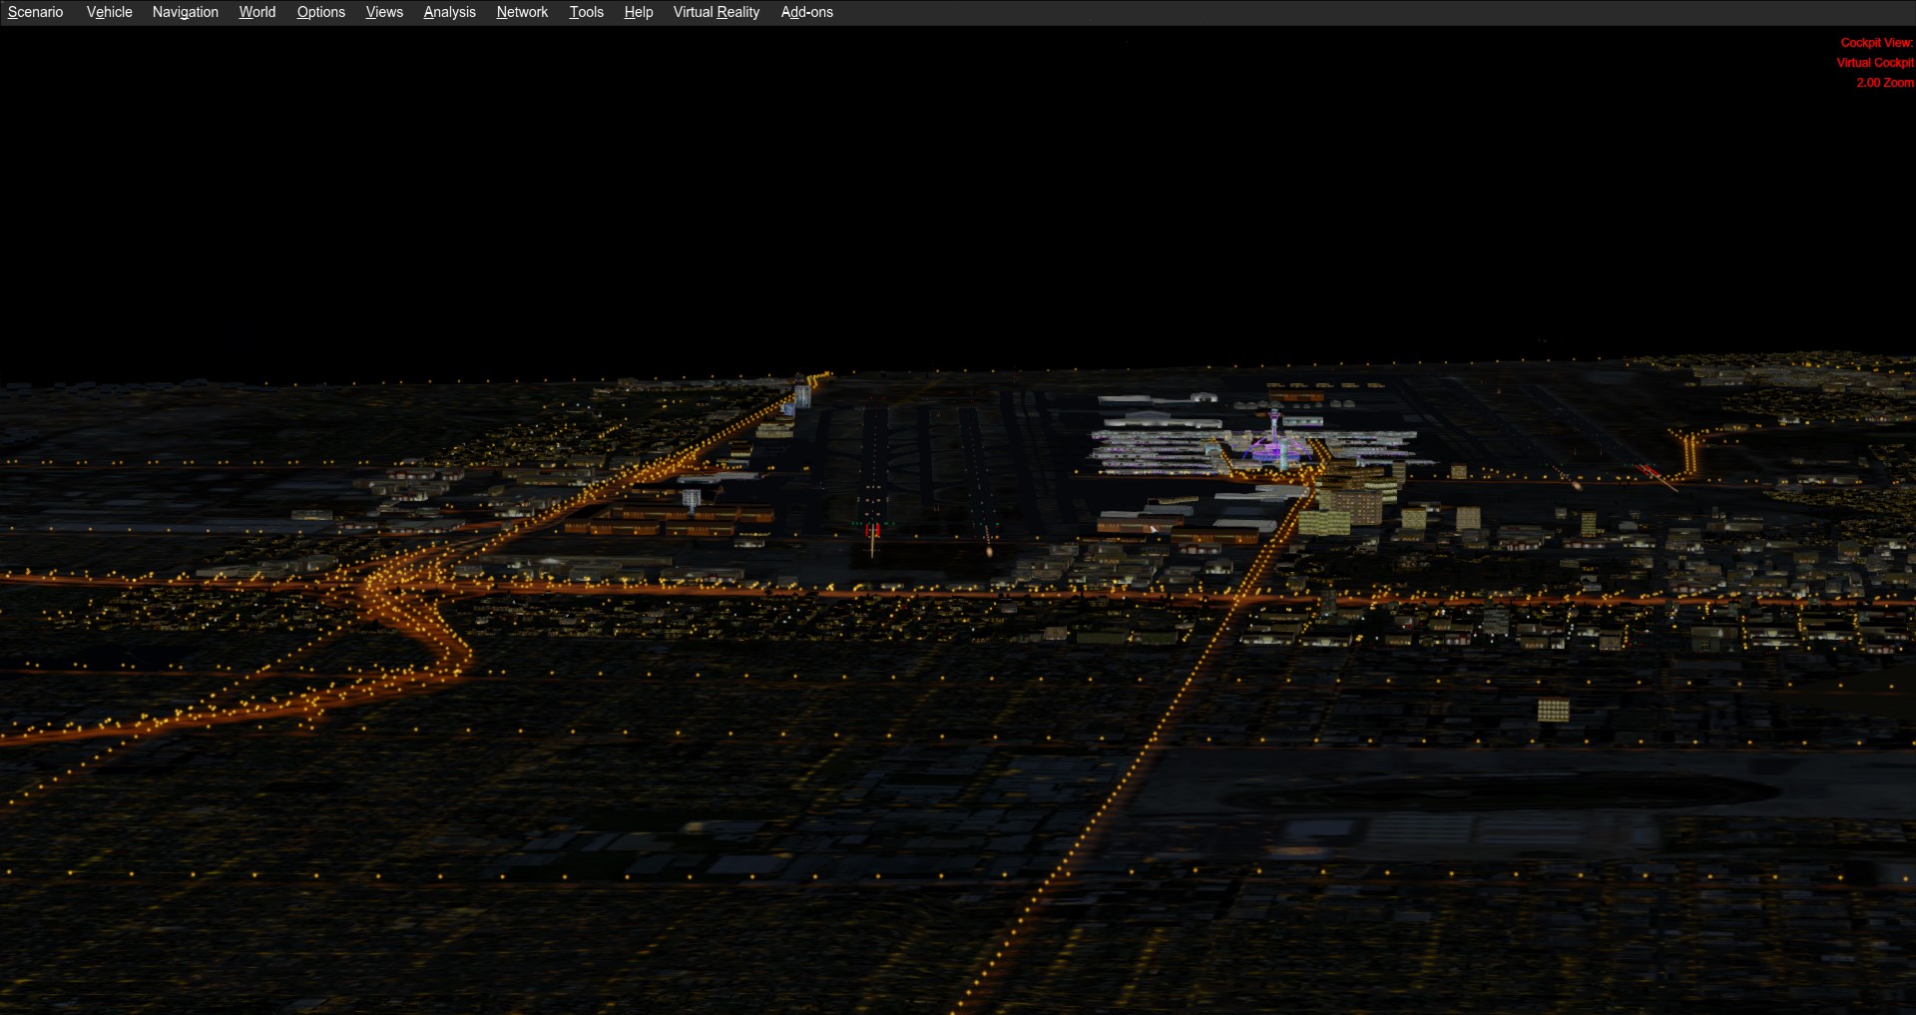Viewport: 1916px width, 1015px height.
Task: Expand the Navigation menu
Action: [x=185, y=12]
